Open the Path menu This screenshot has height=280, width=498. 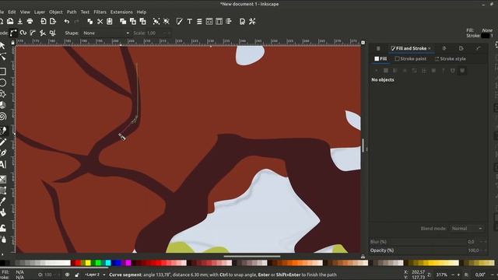[72, 12]
